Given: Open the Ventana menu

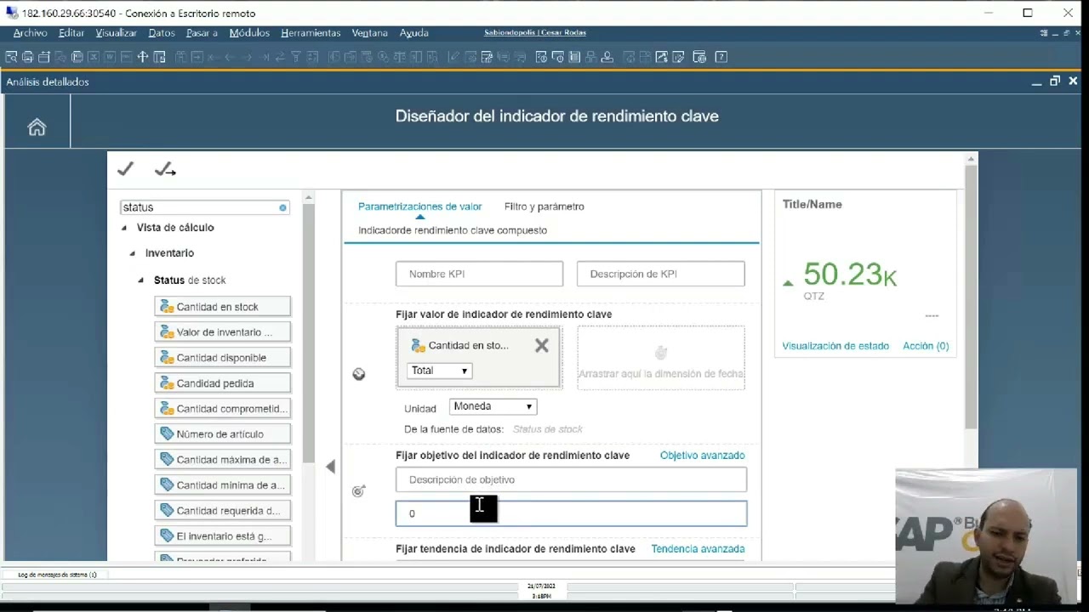Looking at the screenshot, I should (369, 32).
